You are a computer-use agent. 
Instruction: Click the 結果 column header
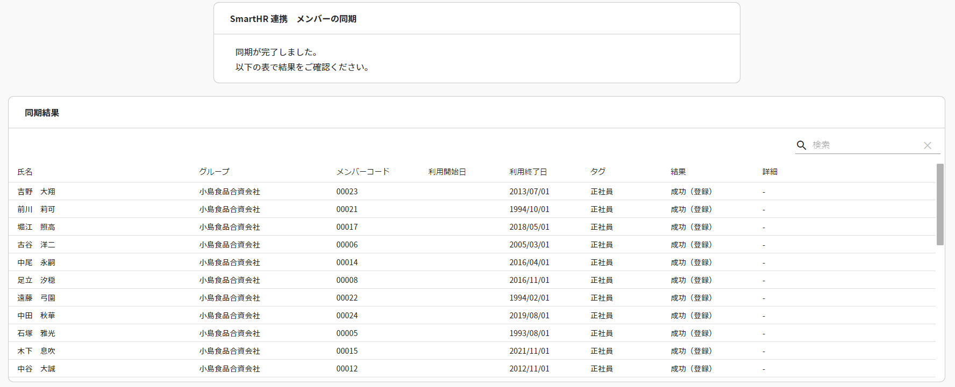point(678,172)
